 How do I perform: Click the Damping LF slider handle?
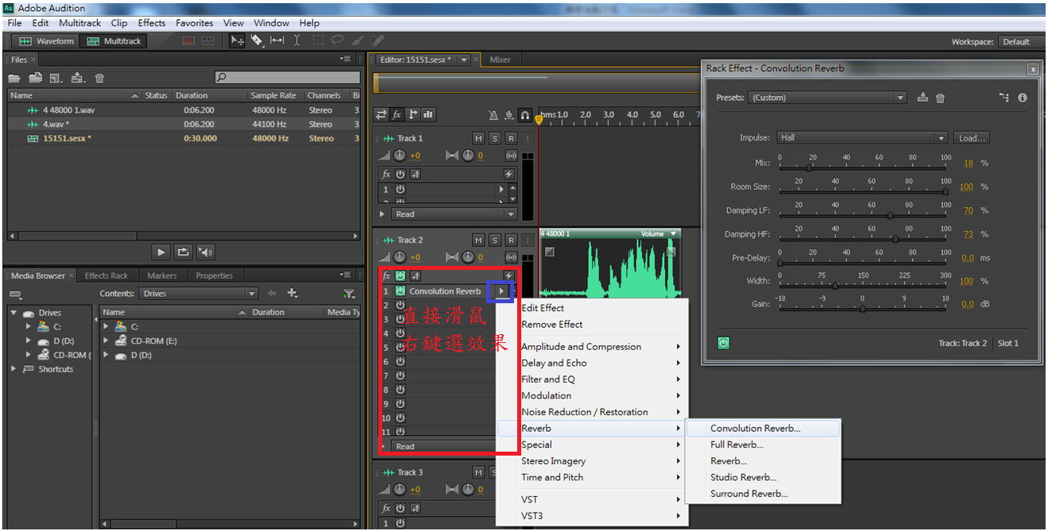click(890, 214)
